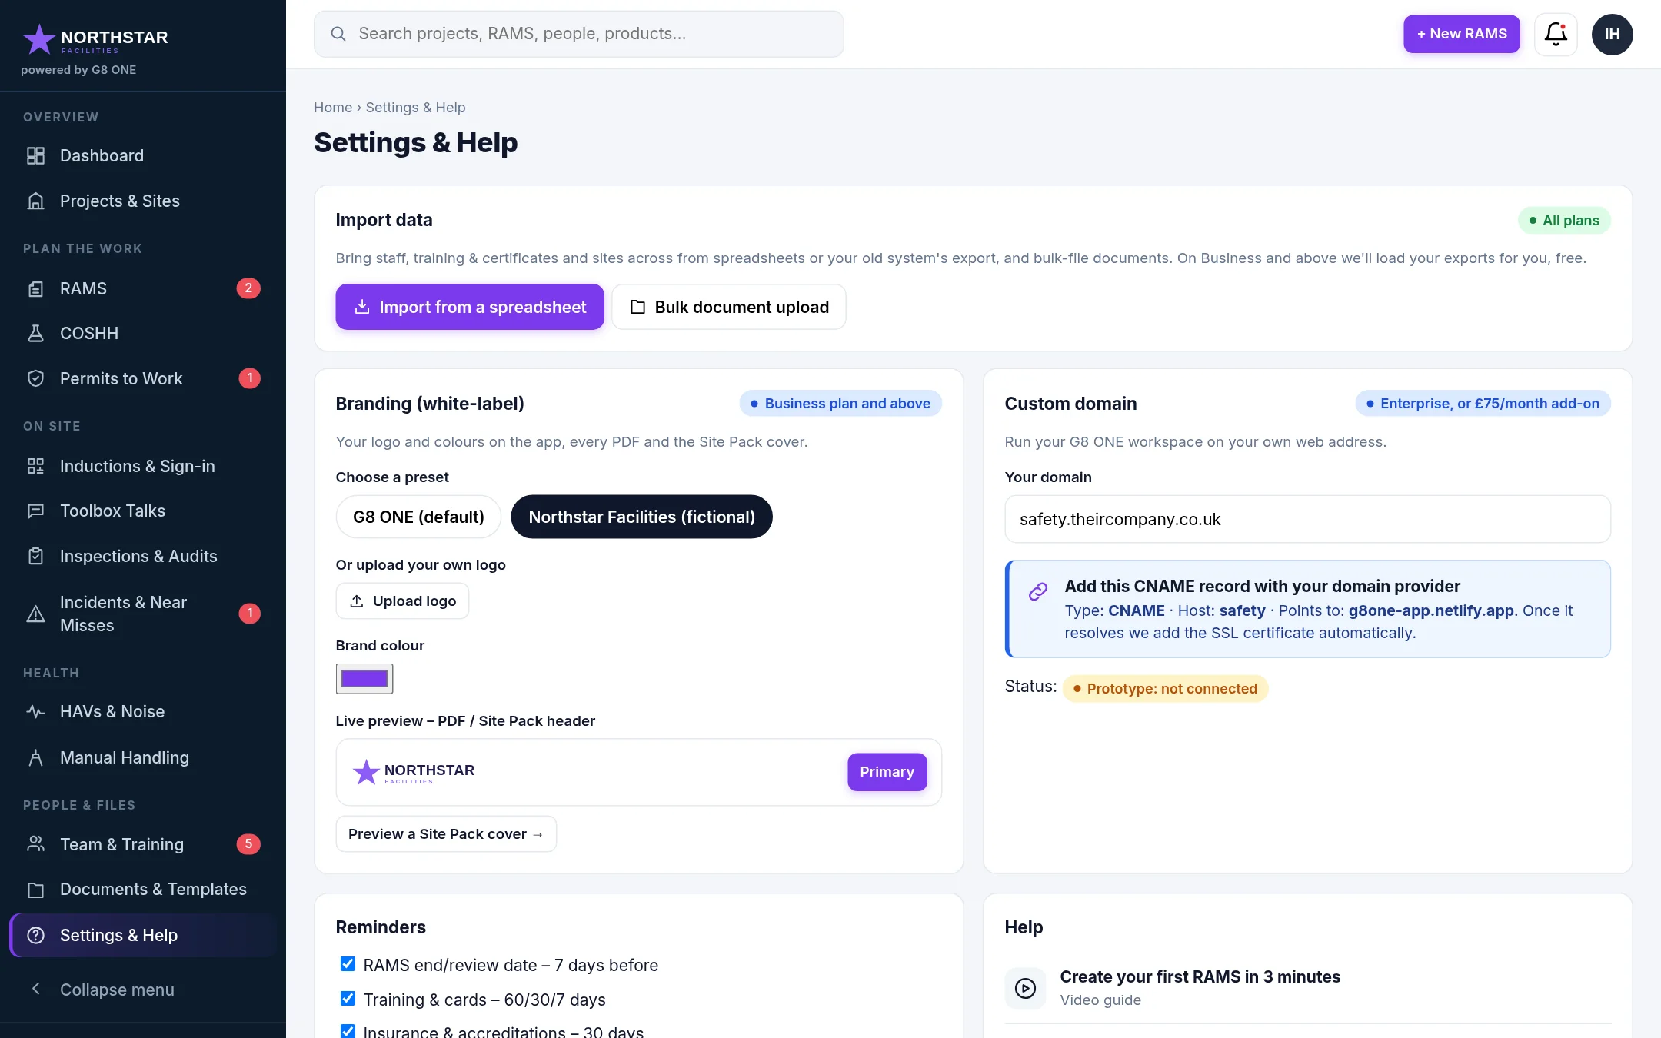Click the Northstar logo in live preview
The width and height of the screenshot is (1661, 1038).
[x=414, y=772]
